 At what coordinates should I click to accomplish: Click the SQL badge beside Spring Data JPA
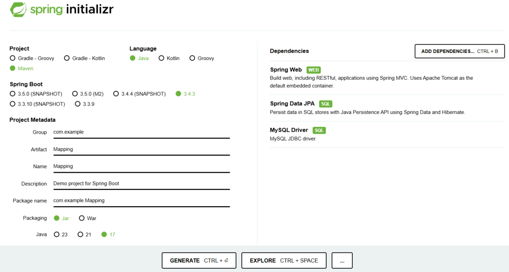tap(326, 104)
